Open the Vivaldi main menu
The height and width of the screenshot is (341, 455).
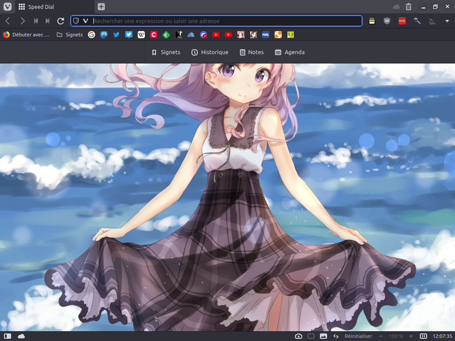[x=7, y=7]
